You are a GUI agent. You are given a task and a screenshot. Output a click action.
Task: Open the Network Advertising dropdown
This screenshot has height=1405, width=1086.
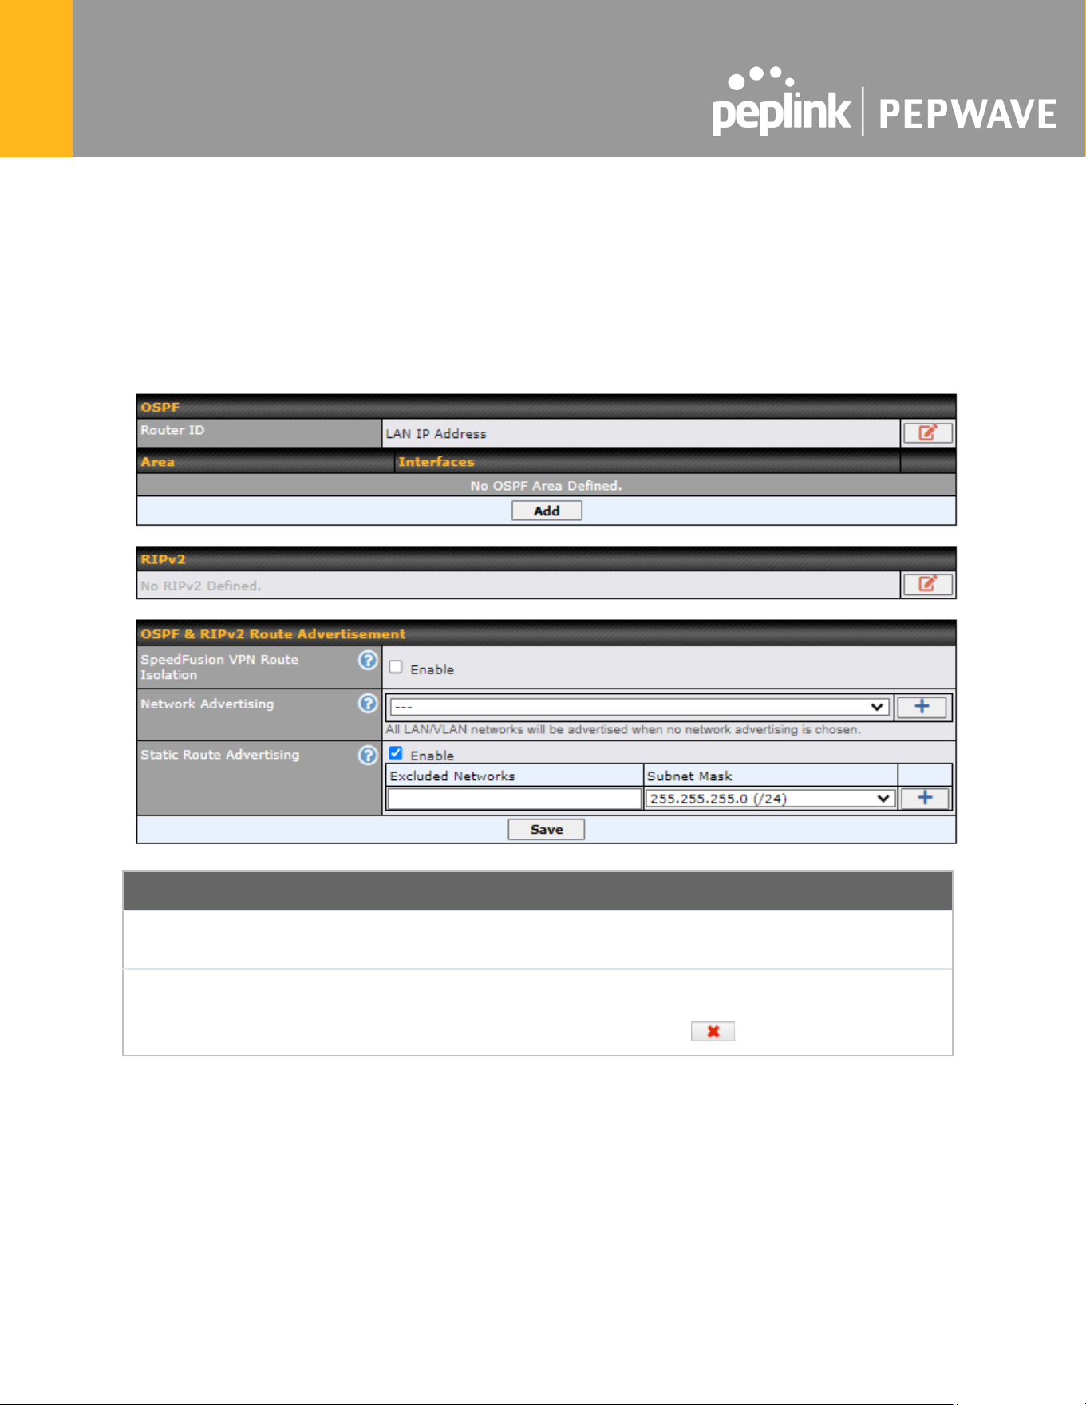[639, 707]
